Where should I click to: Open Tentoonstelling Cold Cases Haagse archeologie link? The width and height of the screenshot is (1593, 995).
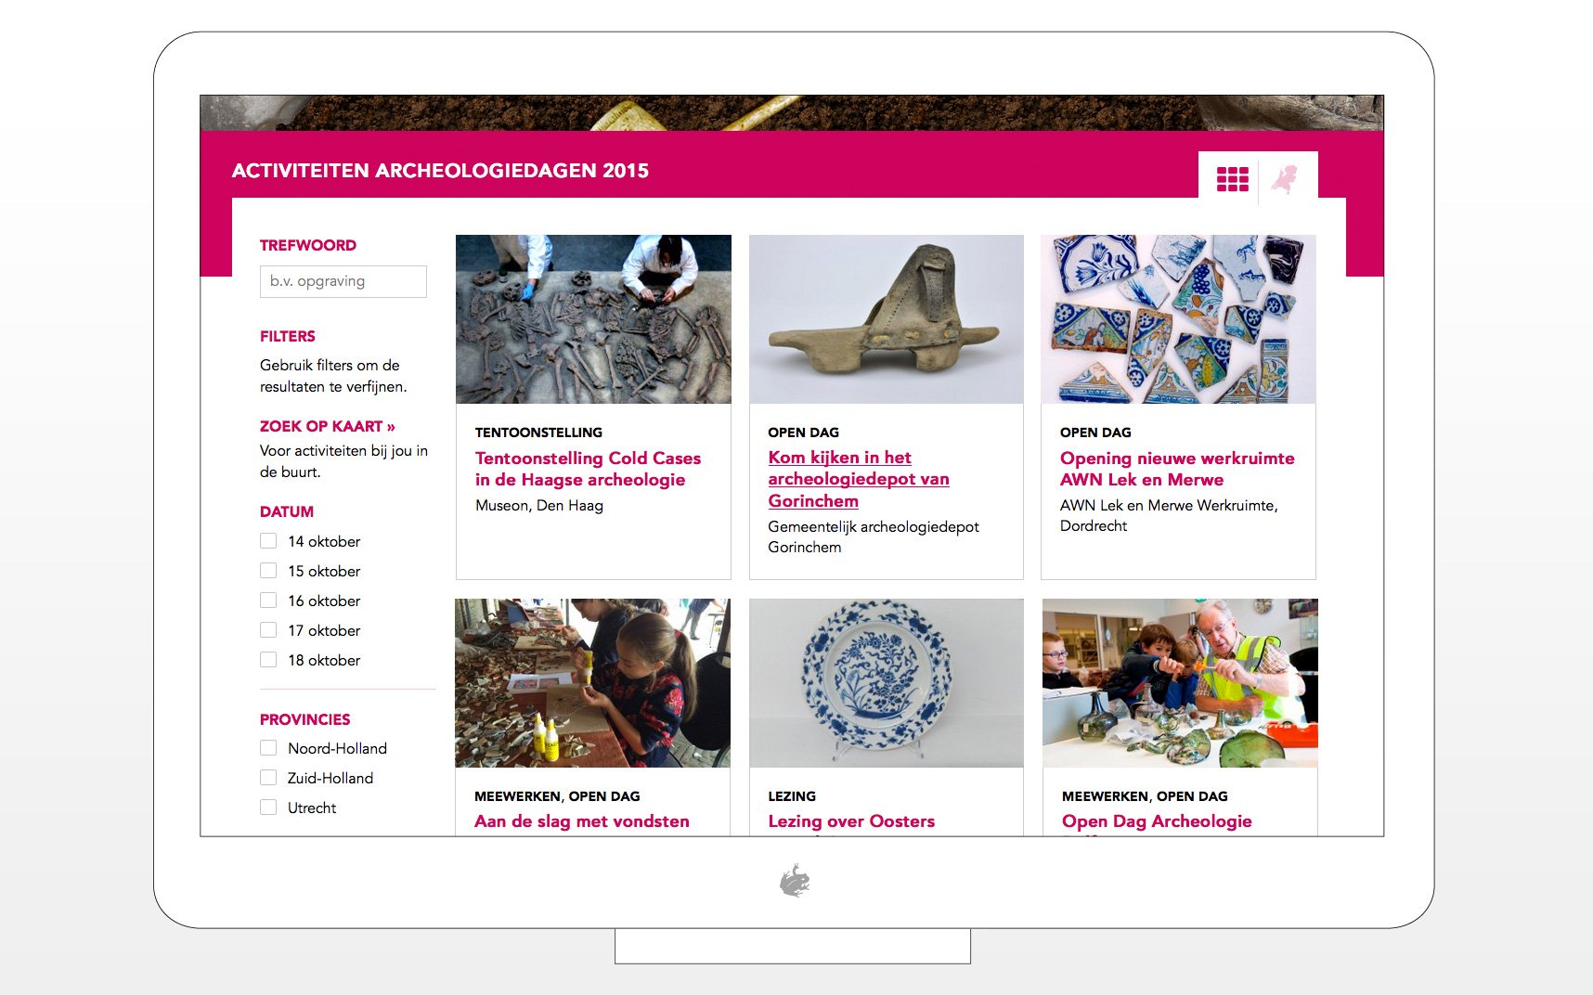click(x=588, y=469)
